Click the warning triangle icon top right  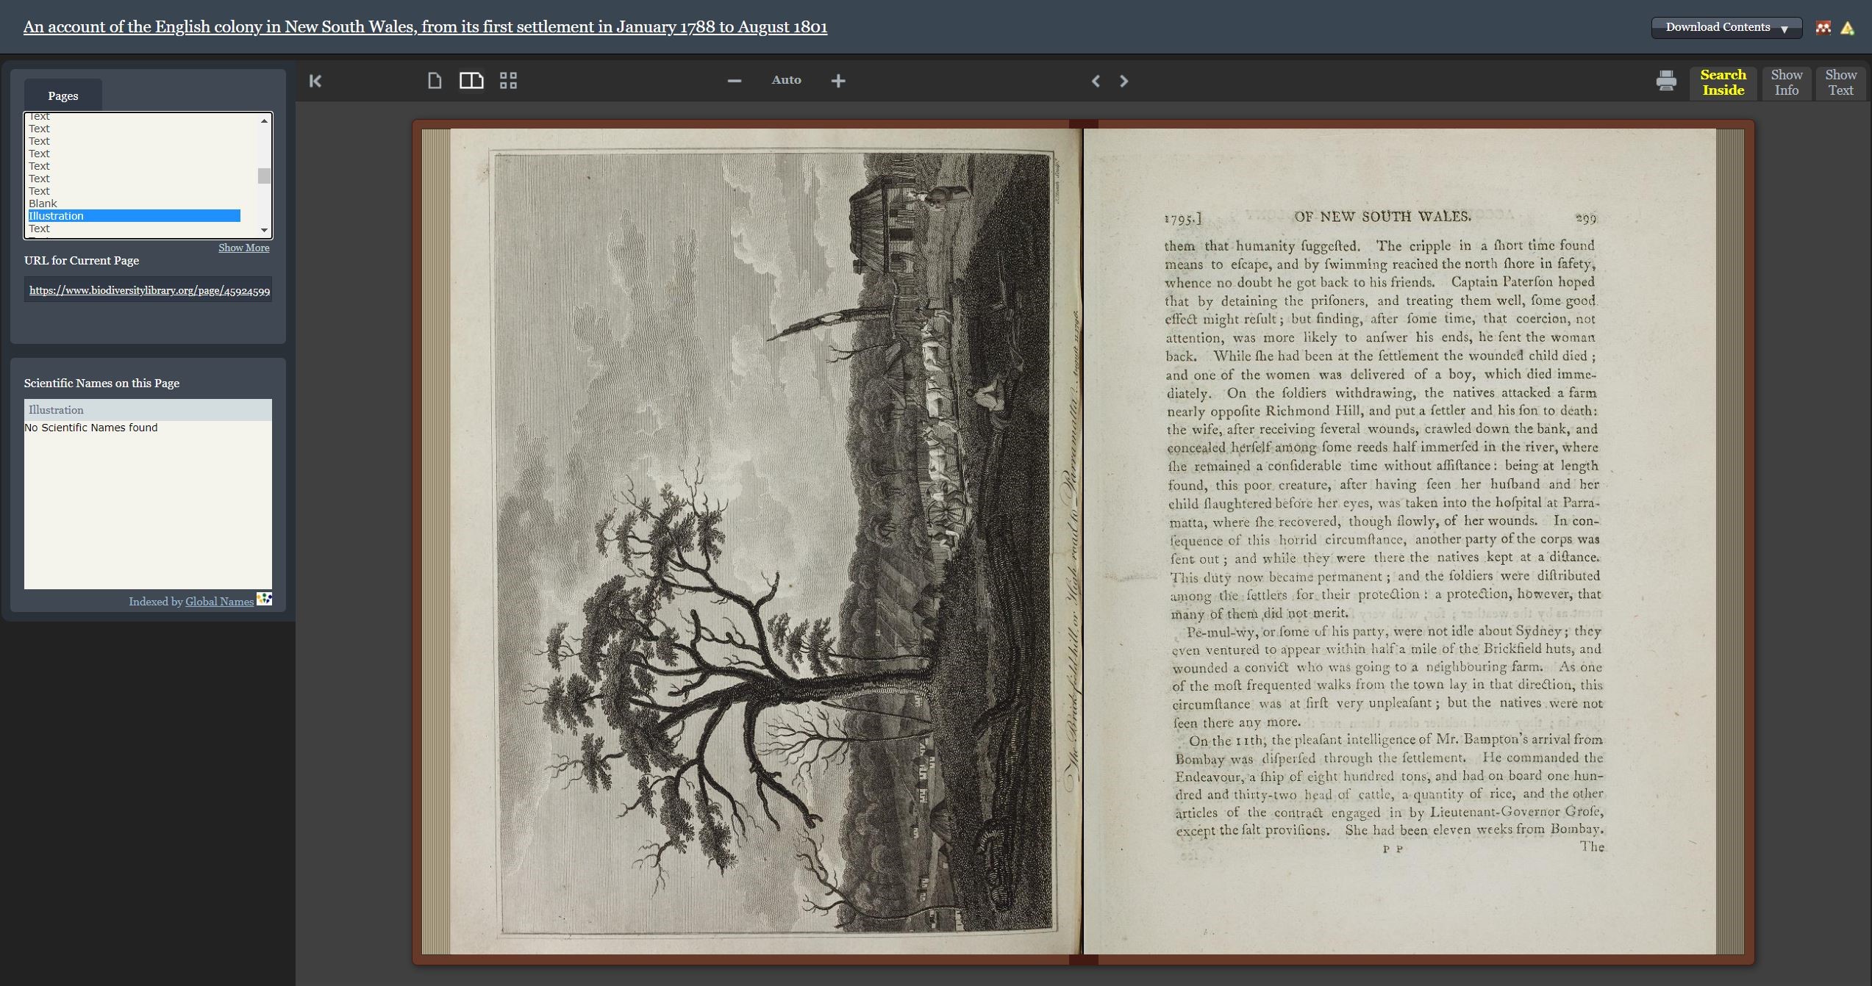pos(1848,28)
